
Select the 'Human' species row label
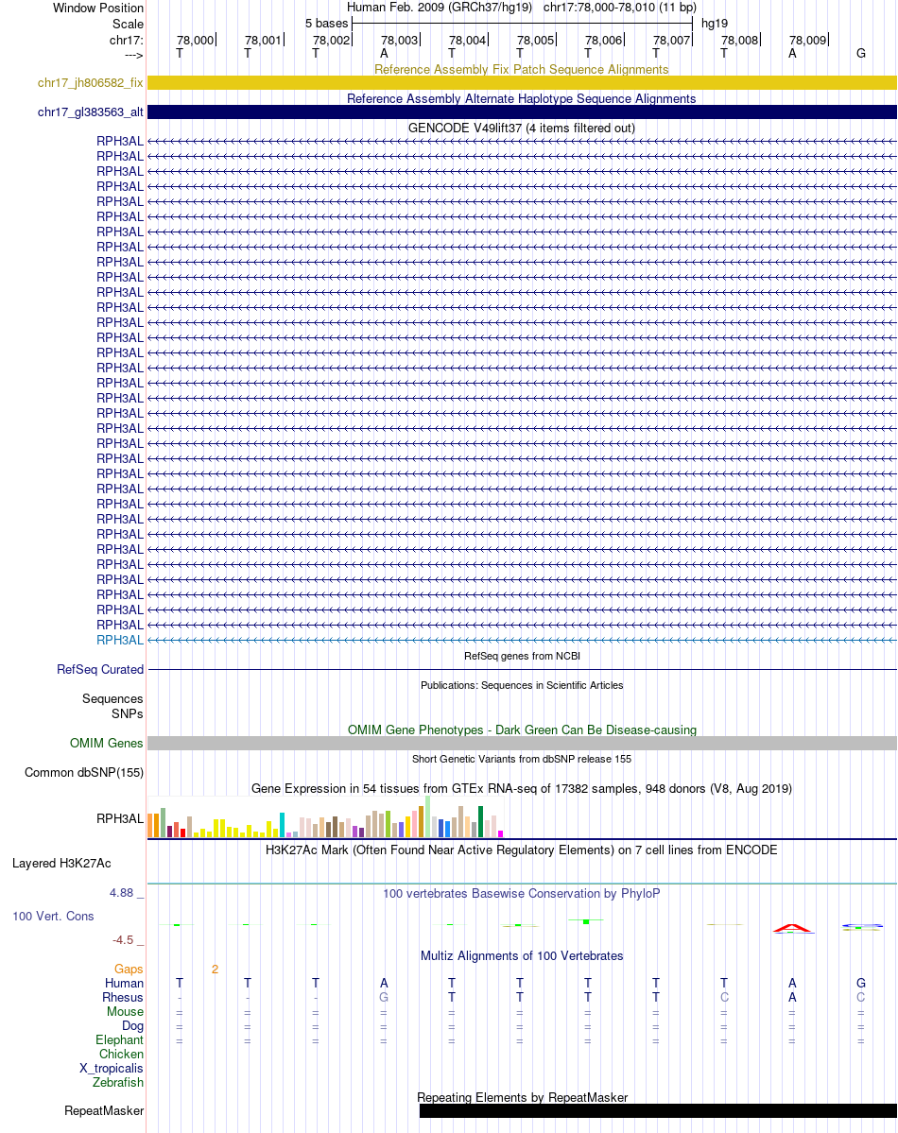[125, 984]
